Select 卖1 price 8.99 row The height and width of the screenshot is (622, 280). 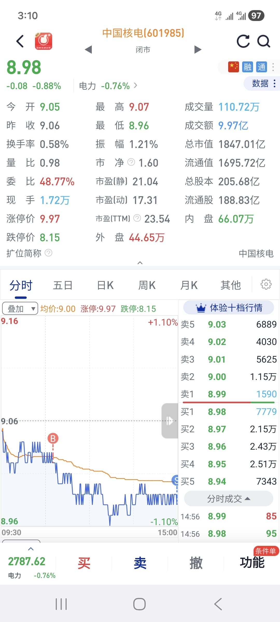[229, 394]
